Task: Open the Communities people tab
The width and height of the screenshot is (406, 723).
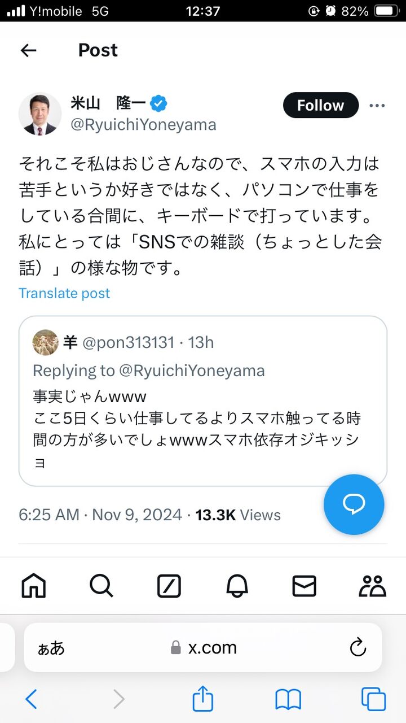Action: (372, 586)
